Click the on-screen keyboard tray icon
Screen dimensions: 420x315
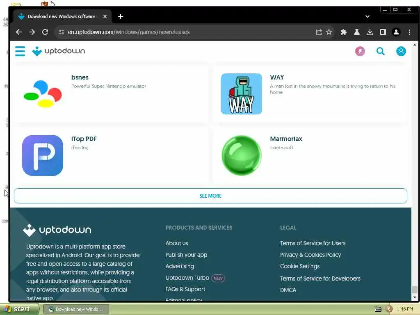[x=378, y=309]
